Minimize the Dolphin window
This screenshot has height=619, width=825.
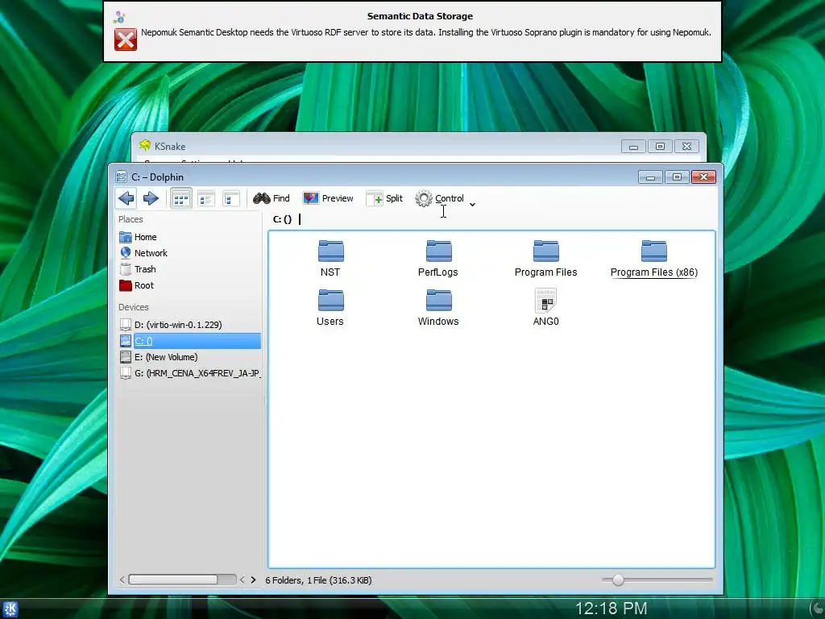click(x=650, y=177)
